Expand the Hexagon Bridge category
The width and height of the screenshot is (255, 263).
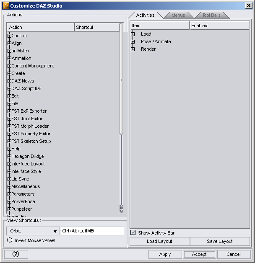tap(9, 157)
